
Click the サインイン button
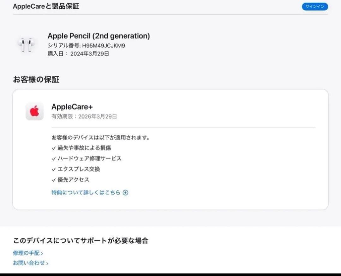[315, 6]
